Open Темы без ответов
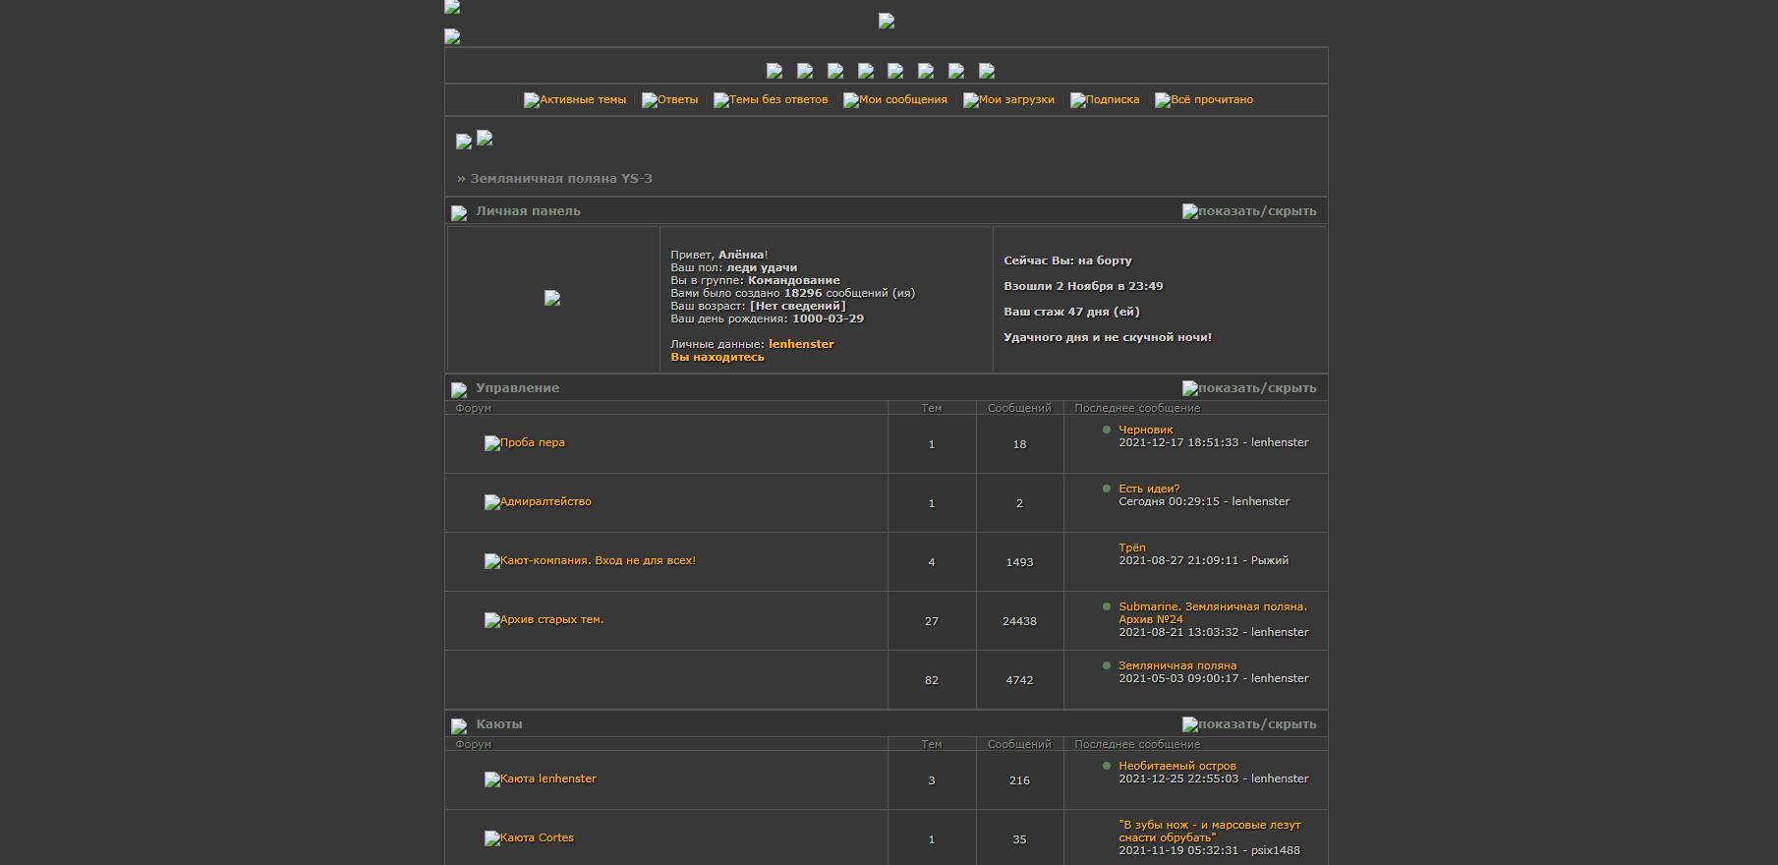Image resolution: width=1778 pixels, height=865 pixels. click(777, 99)
